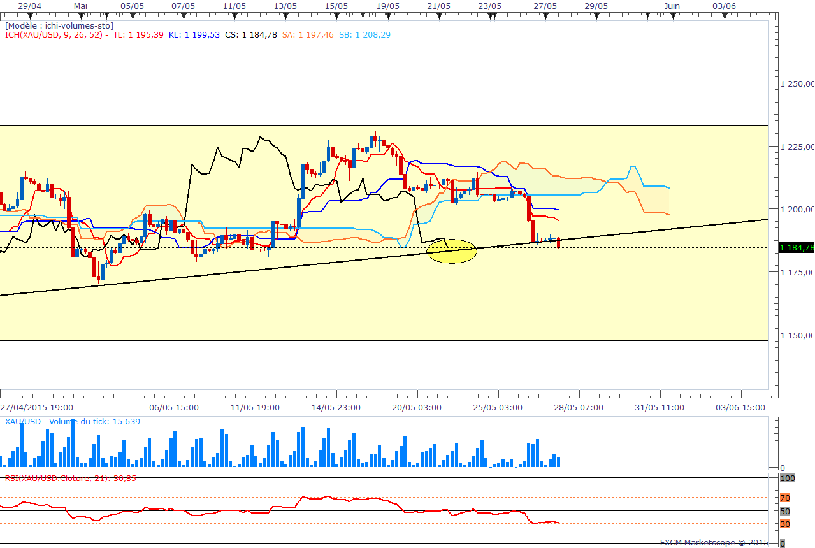Click the 1 250,00 price axis label
Image resolution: width=815 pixels, height=548 pixels.
click(798, 83)
